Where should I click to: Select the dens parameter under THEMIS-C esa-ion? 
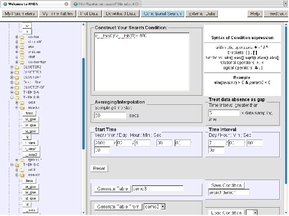click(x=29, y=181)
